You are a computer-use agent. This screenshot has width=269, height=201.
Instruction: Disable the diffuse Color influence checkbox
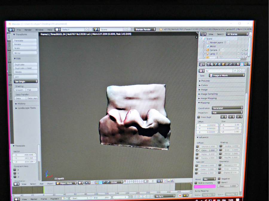(x=197, y=150)
